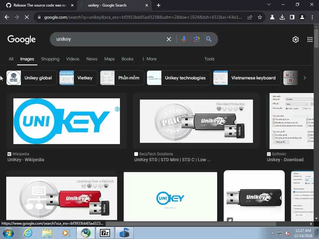
Task: Open Chrome's three-dot menu
Action: (x=312, y=17)
